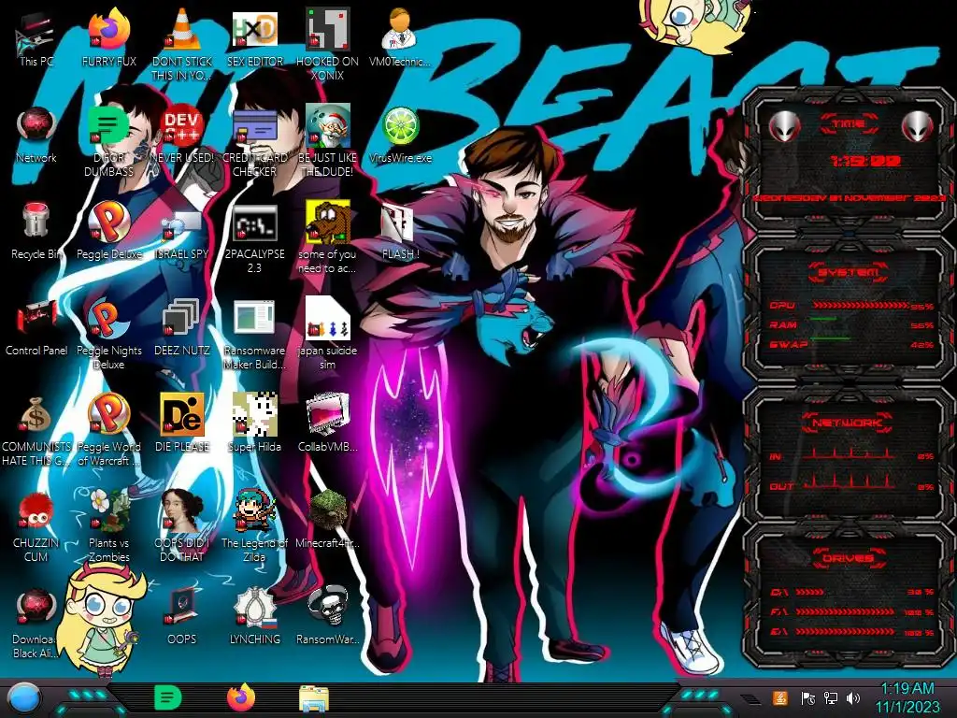957x718 pixels.
Task: Click the TIME header in the gadget
Action: [849, 123]
